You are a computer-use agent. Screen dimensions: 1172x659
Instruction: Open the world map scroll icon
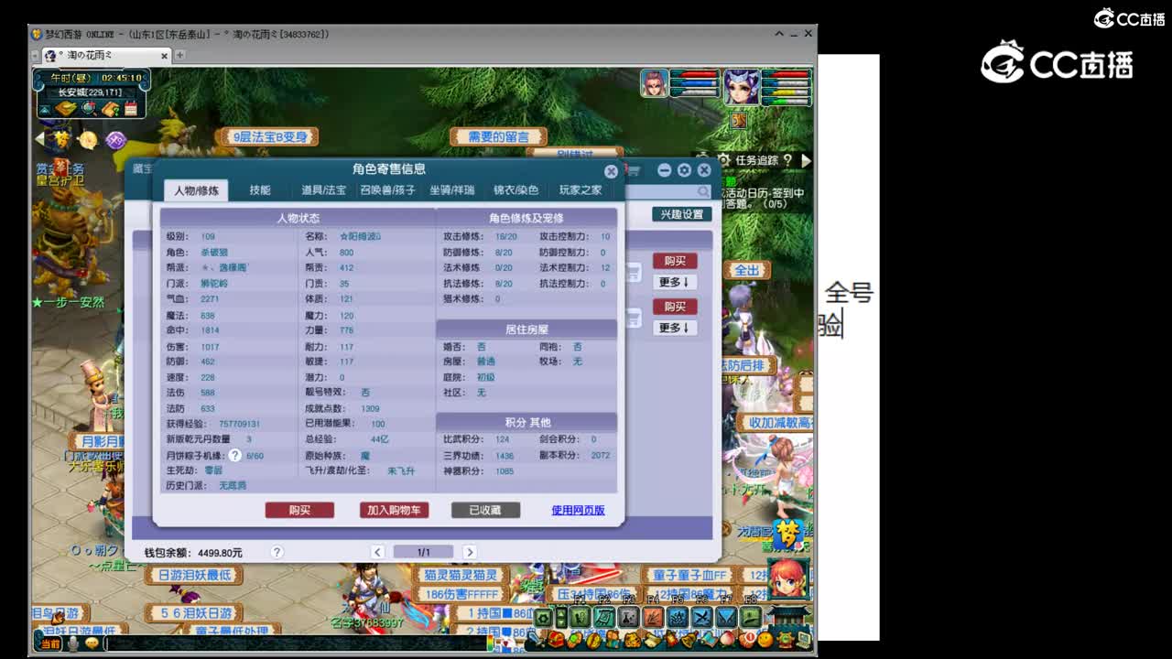click(x=65, y=109)
